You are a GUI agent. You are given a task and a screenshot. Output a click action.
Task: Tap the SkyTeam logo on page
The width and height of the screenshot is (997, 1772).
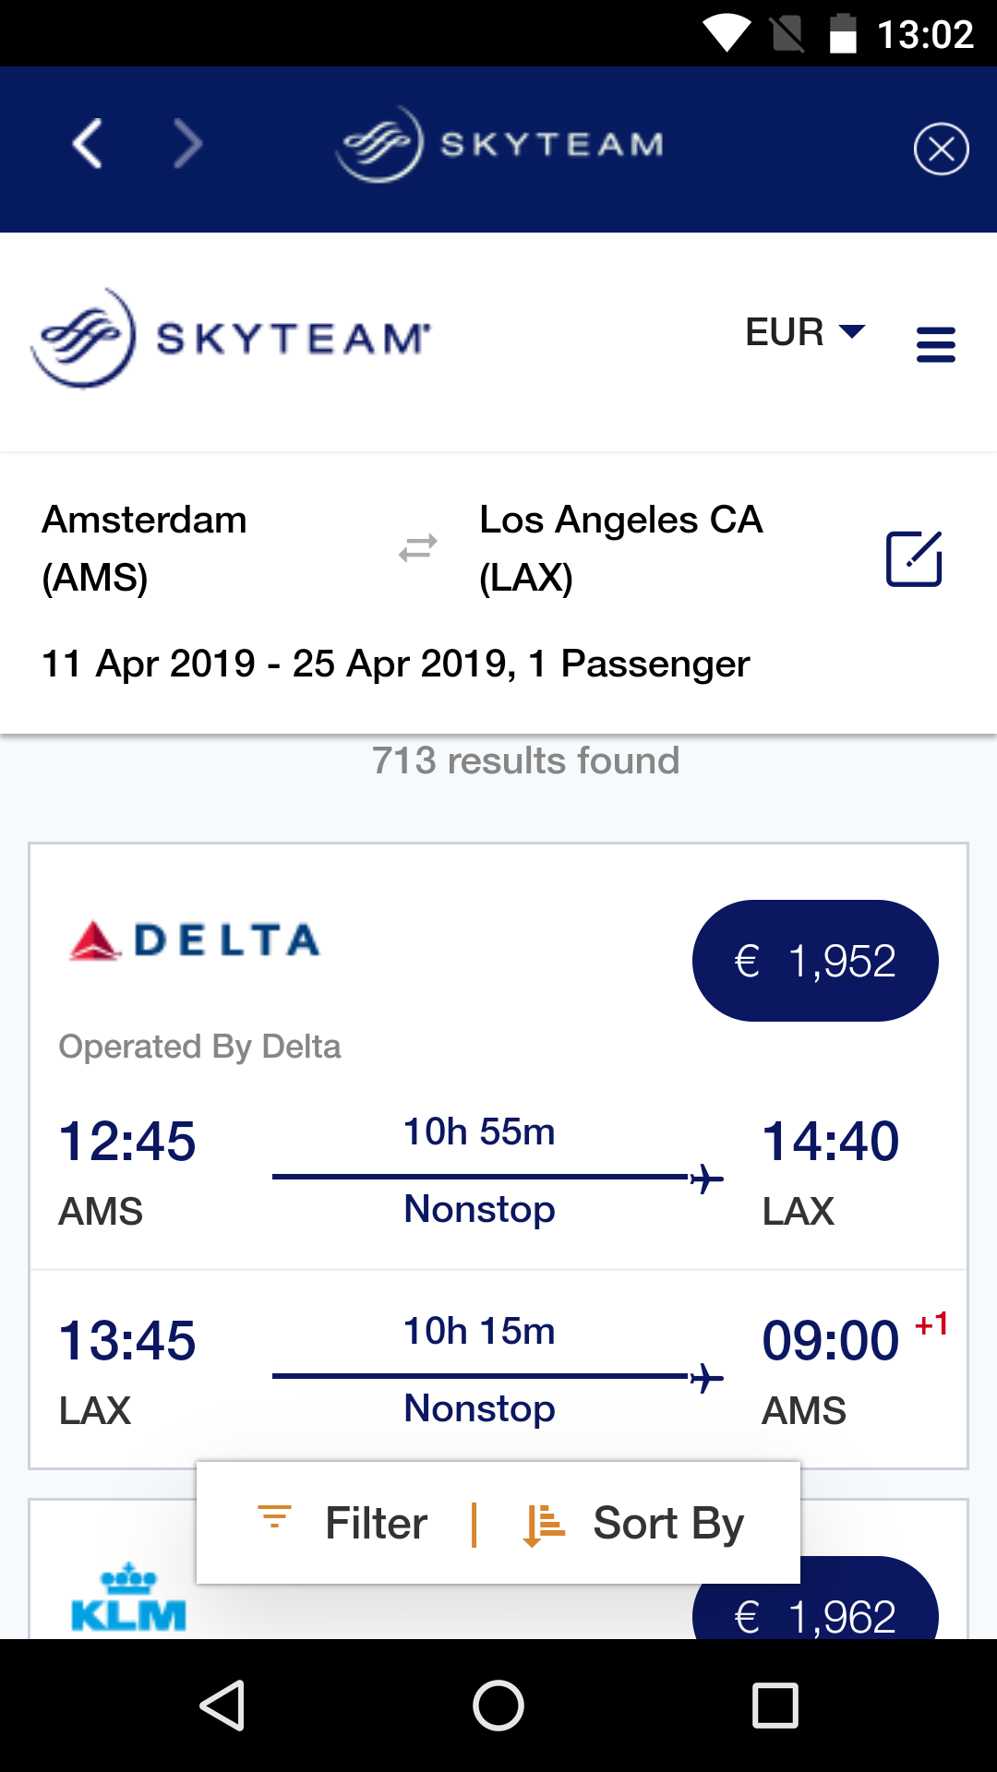(231, 338)
